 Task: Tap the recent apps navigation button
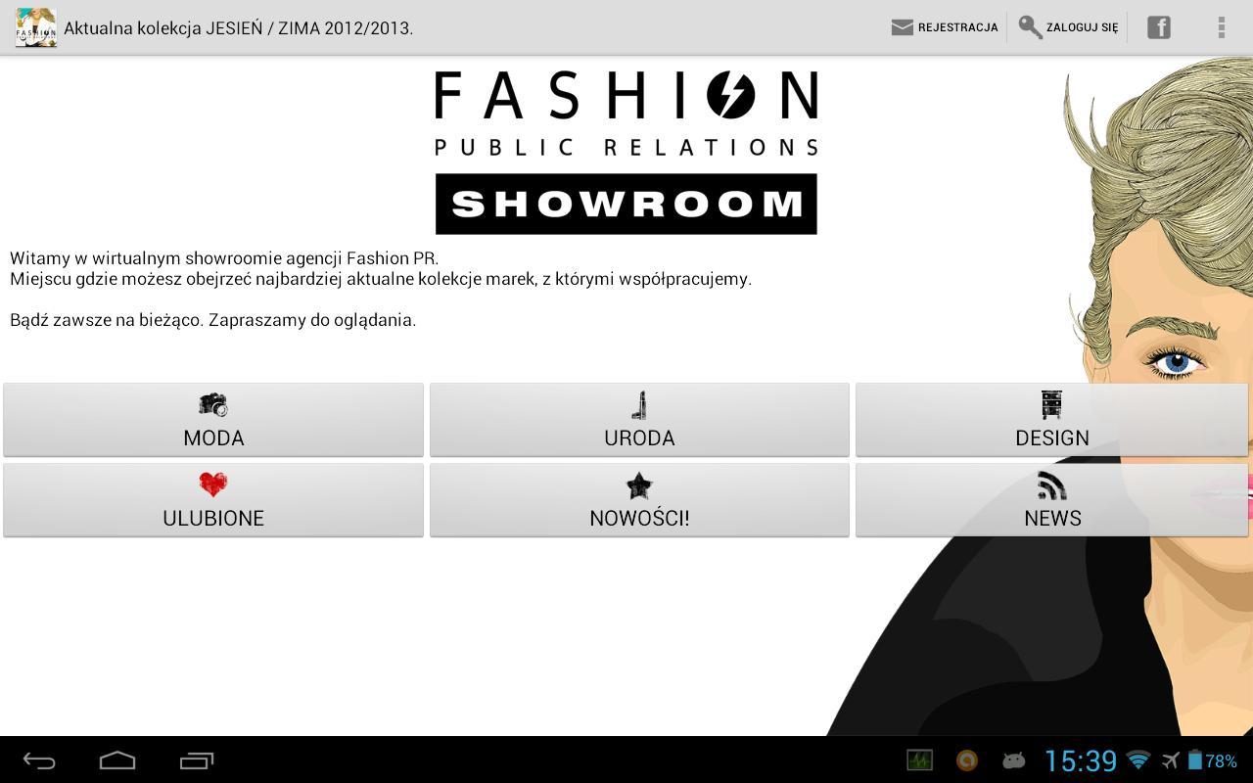(196, 760)
